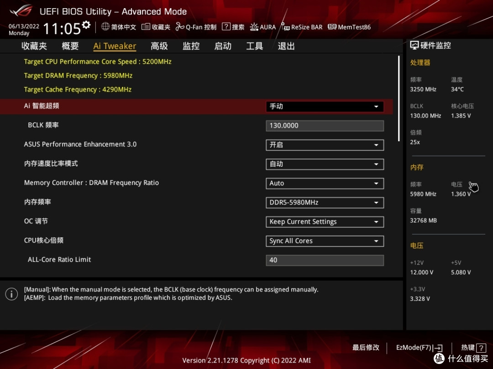Open the 工具 tools tab
Viewport: 493px width, 369px height.
tap(254, 46)
